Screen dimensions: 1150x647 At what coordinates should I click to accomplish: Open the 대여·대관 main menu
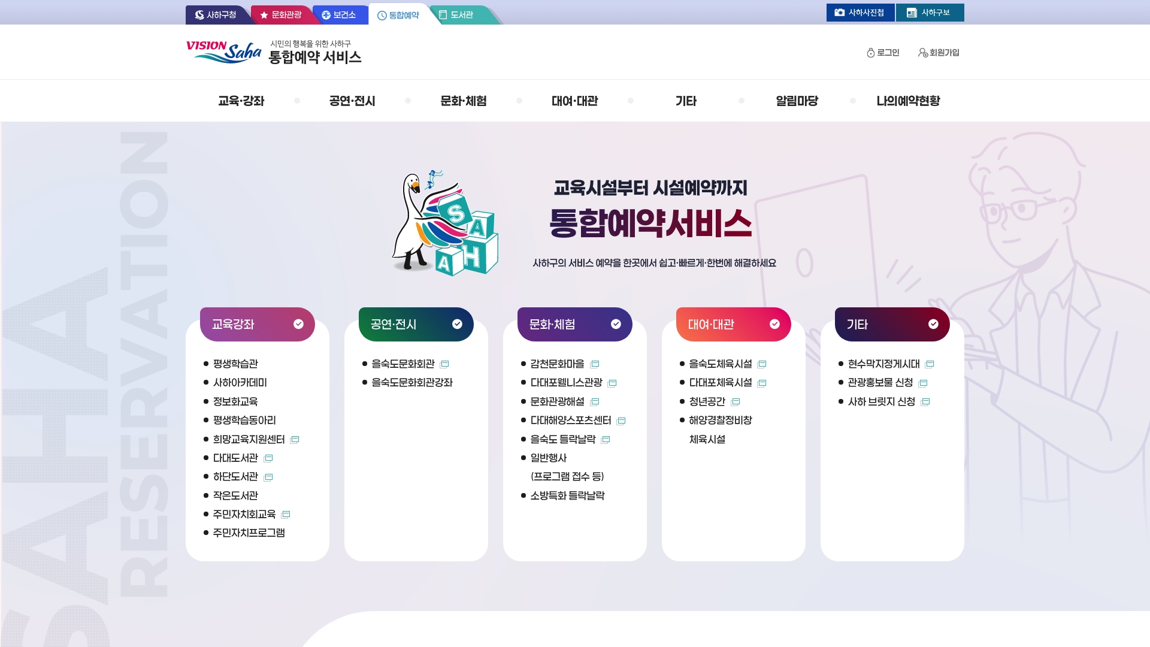point(575,101)
